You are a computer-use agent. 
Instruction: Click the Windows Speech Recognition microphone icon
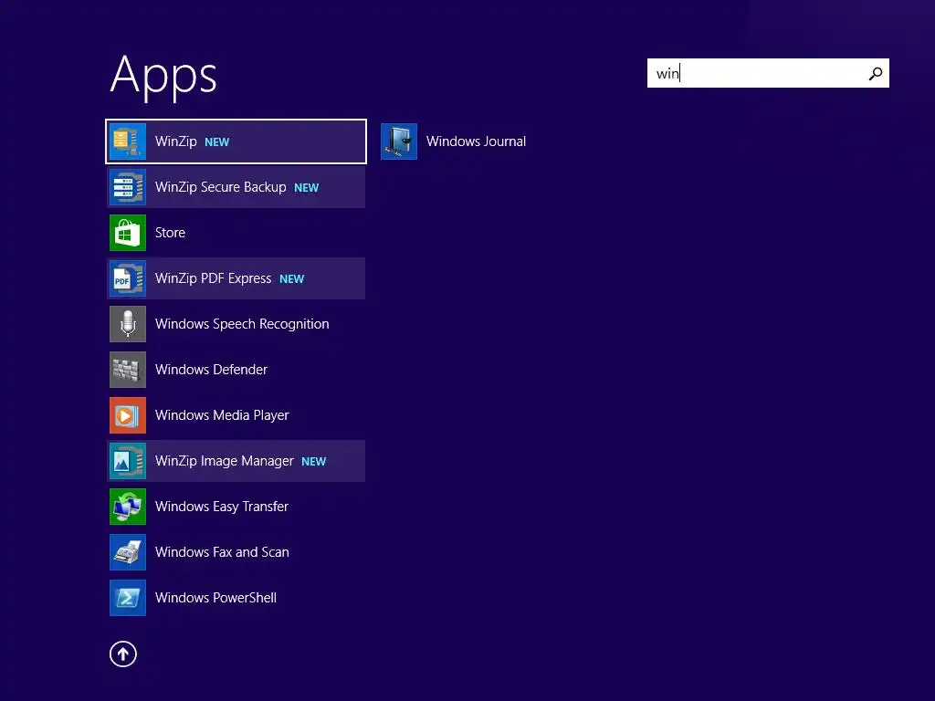coord(128,324)
